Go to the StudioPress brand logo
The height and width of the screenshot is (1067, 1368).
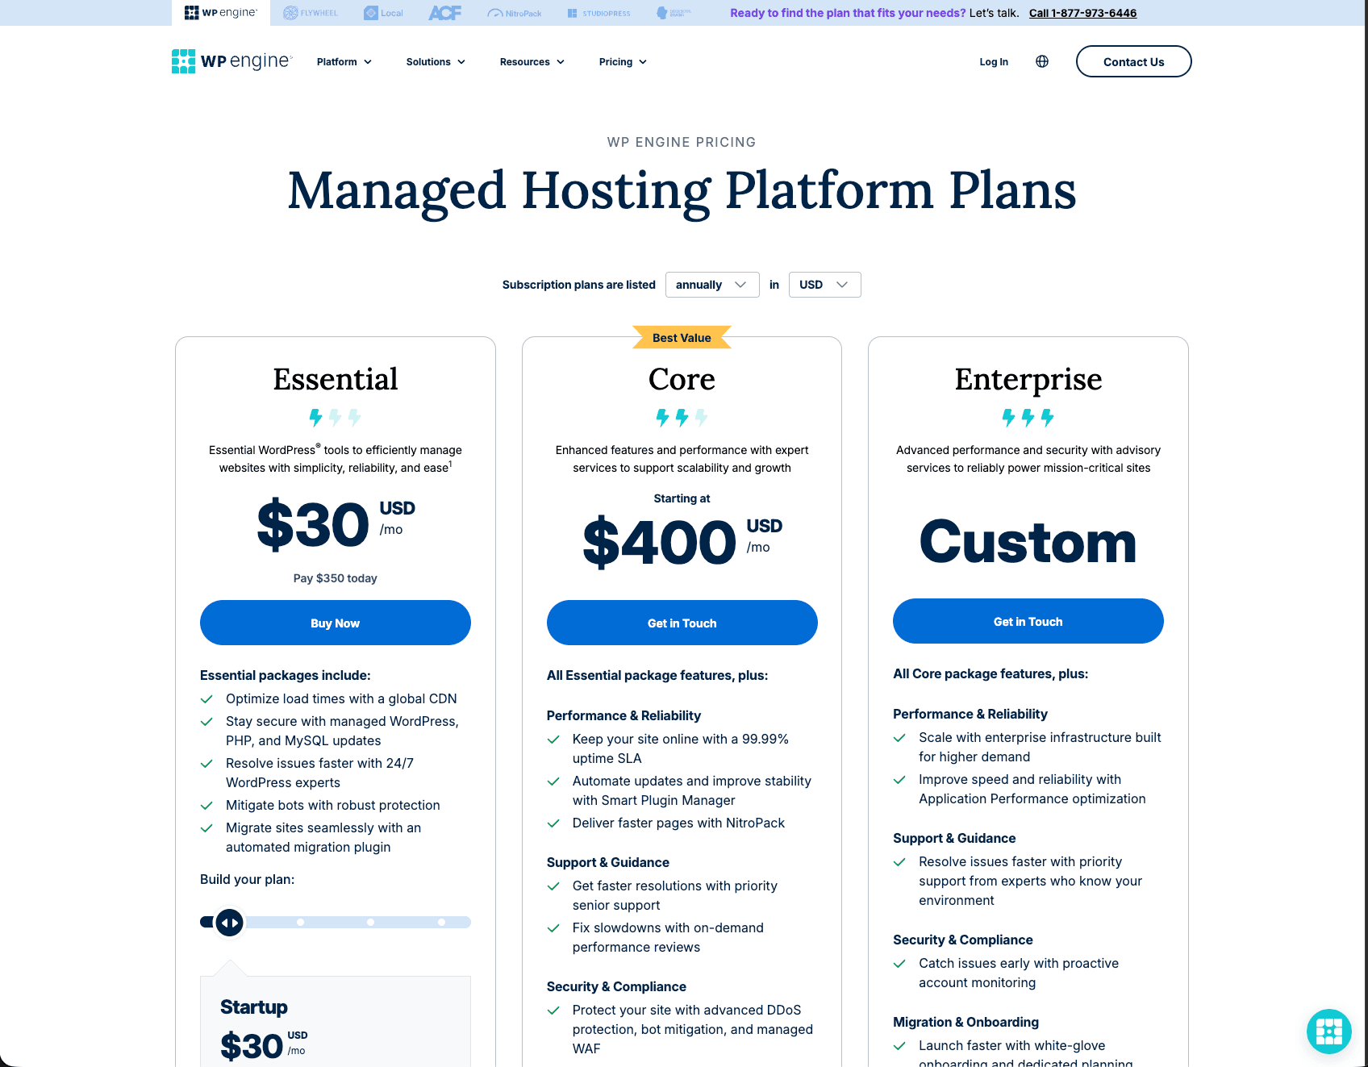(x=599, y=13)
